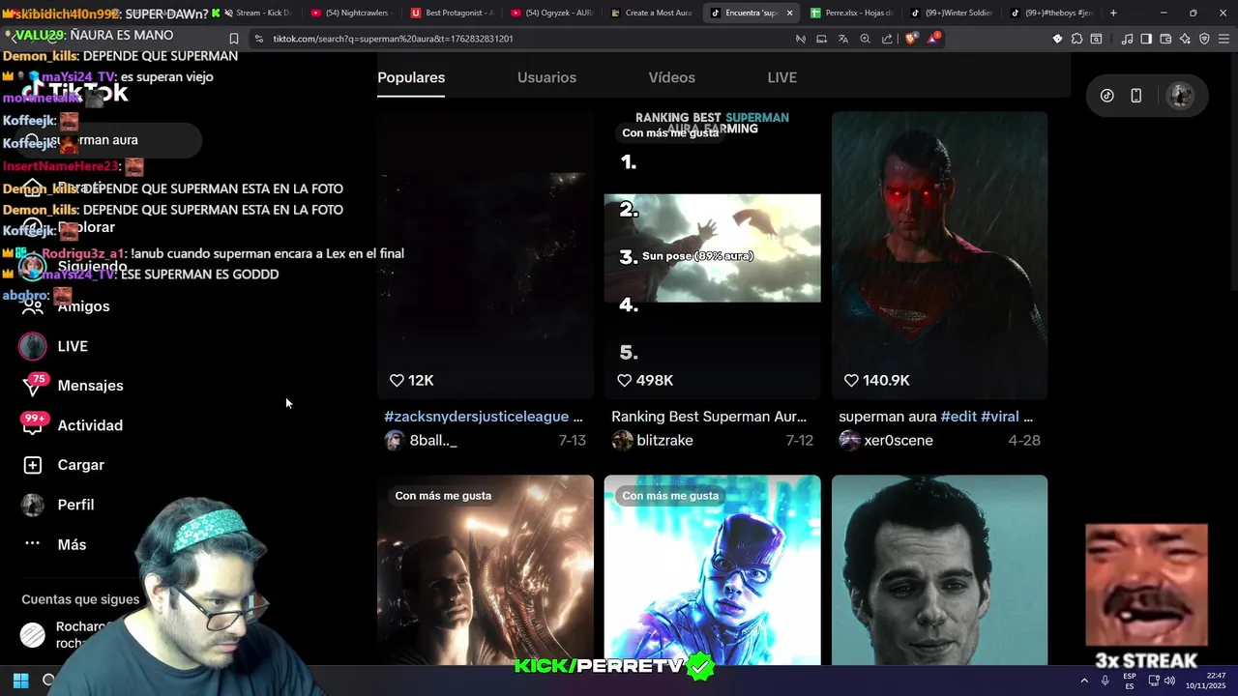1238x696 pixels.
Task: Open Leo AI sparkle icon
Action: (x=1185, y=39)
